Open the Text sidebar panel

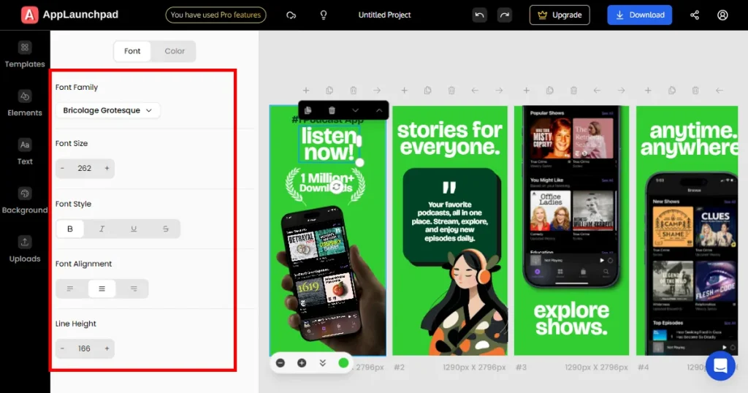(x=25, y=152)
